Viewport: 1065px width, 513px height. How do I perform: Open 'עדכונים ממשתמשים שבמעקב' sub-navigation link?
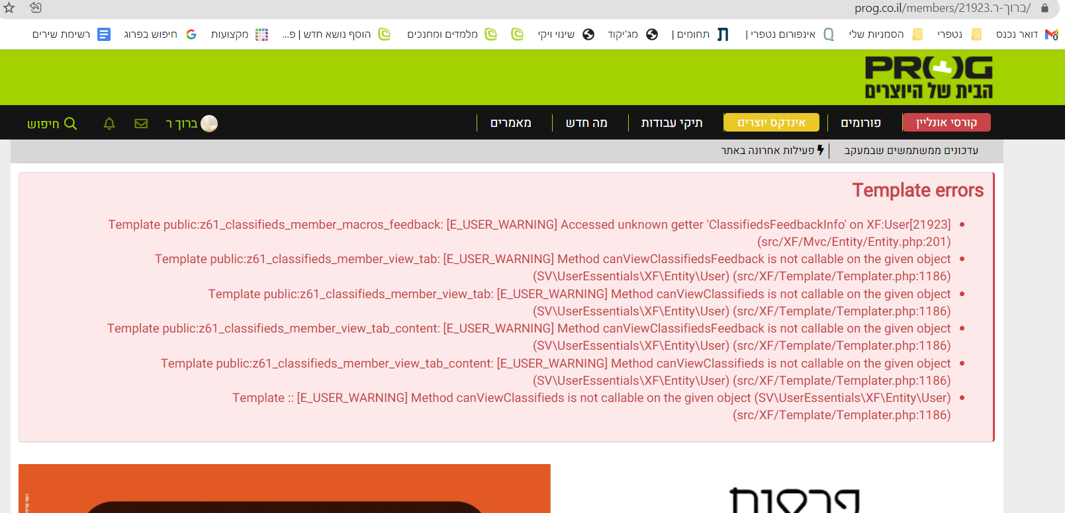pyautogui.click(x=911, y=151)
